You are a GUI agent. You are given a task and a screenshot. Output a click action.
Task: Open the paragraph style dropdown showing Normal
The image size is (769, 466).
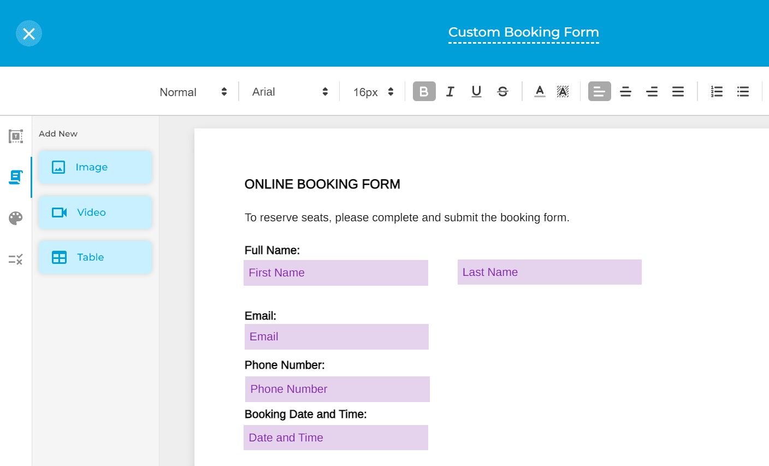point(191,91)
